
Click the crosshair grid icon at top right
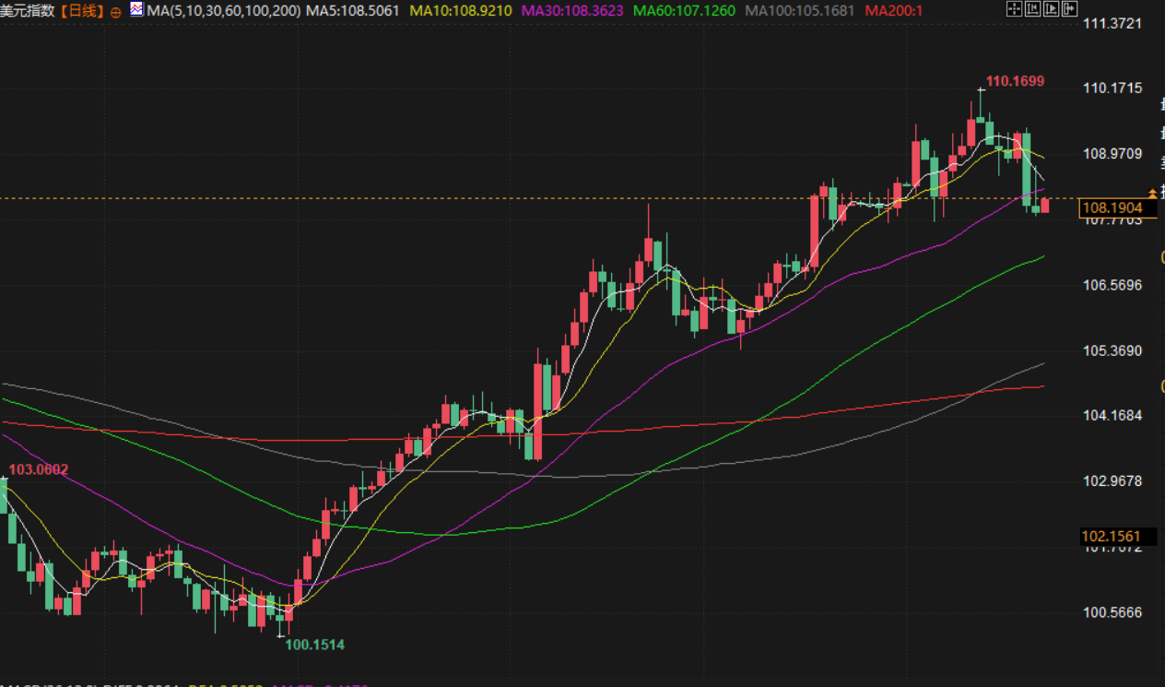1013,10
